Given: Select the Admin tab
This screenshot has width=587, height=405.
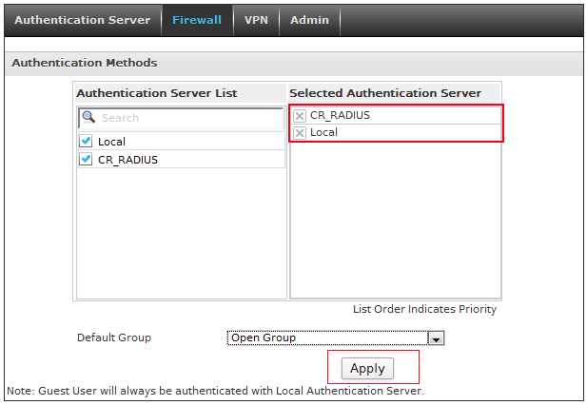Looking at the screenshot, I should tap(309, 20).
